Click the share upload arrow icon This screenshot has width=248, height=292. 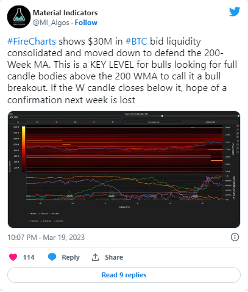coord(95,257)
